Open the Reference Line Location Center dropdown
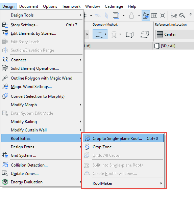This screenshot has height=209, width=194. (175, 34)
